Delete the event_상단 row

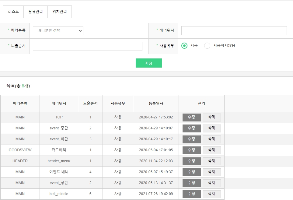[211, 183]
